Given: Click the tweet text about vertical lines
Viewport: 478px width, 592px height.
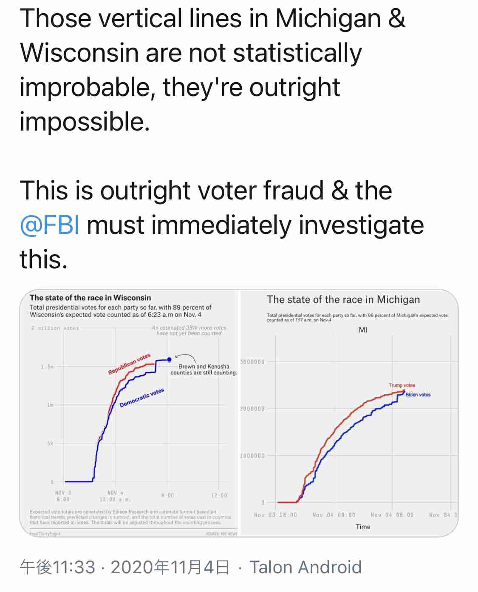Looking at the screenshot, I should click(212, 70).
